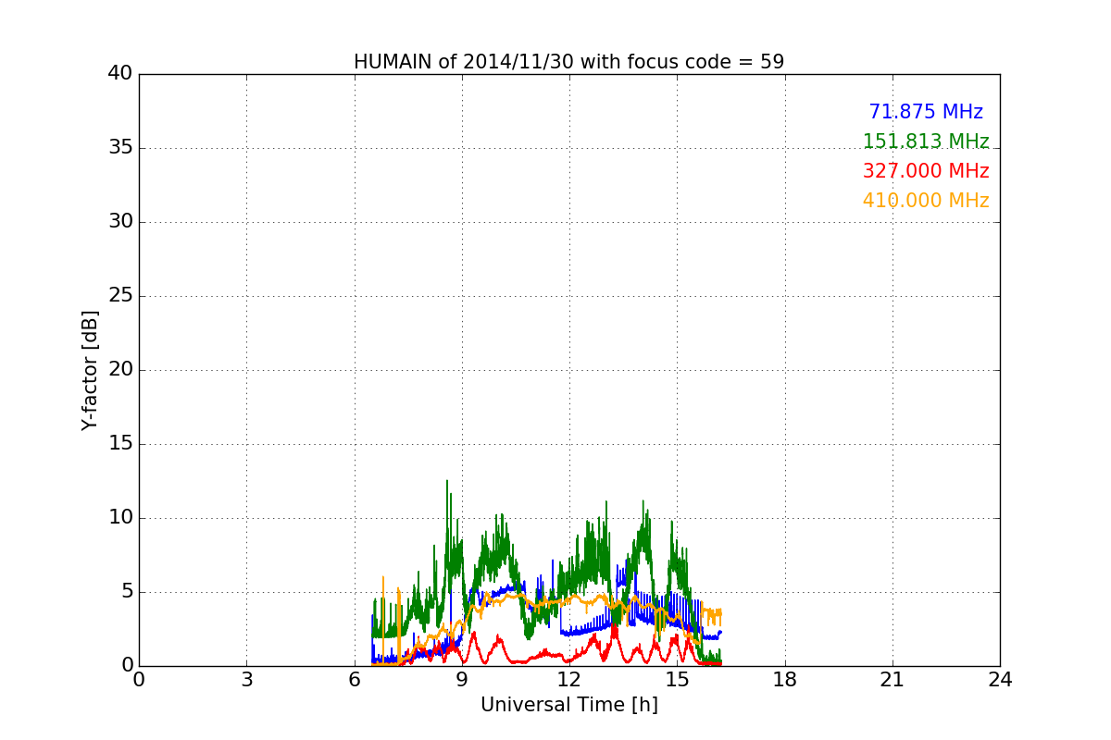Click y-axis tick label 40
The image size is (1111, 740).
(x=120, y=74)
